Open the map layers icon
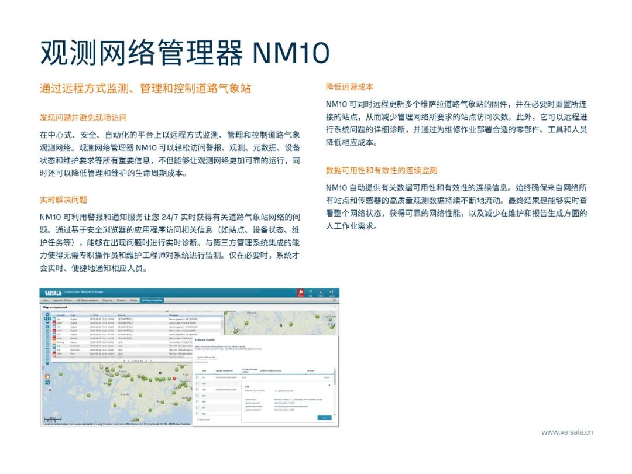632x474 pixels. pos(47,376)
